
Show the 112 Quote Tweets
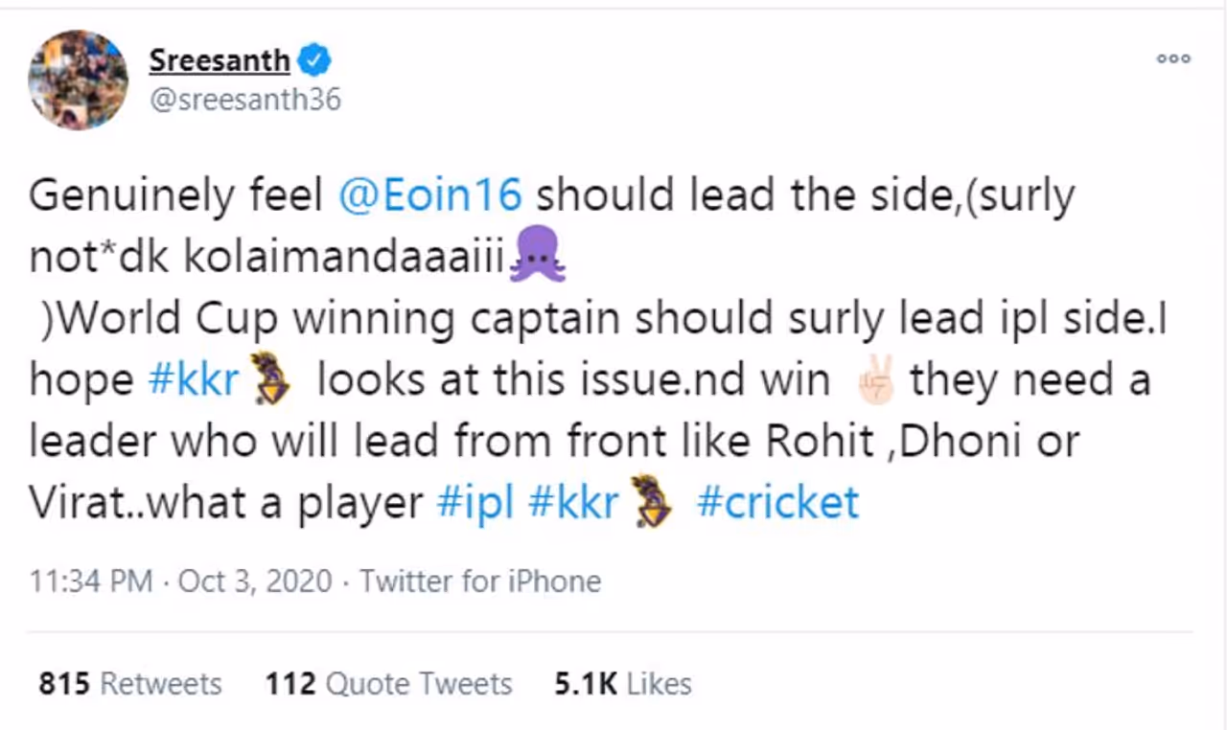tap(388, 684)
